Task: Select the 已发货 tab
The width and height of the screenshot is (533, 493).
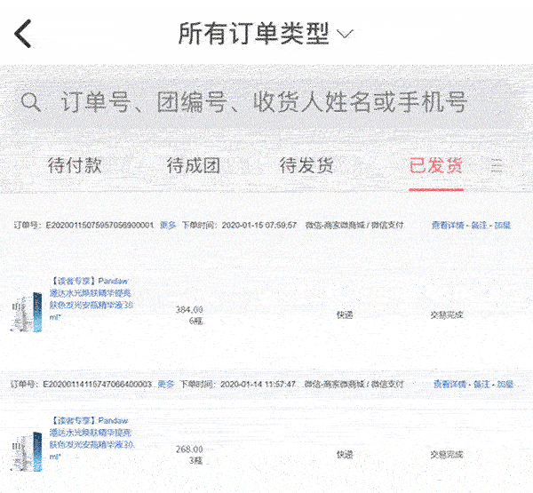Action: (435, 165)
